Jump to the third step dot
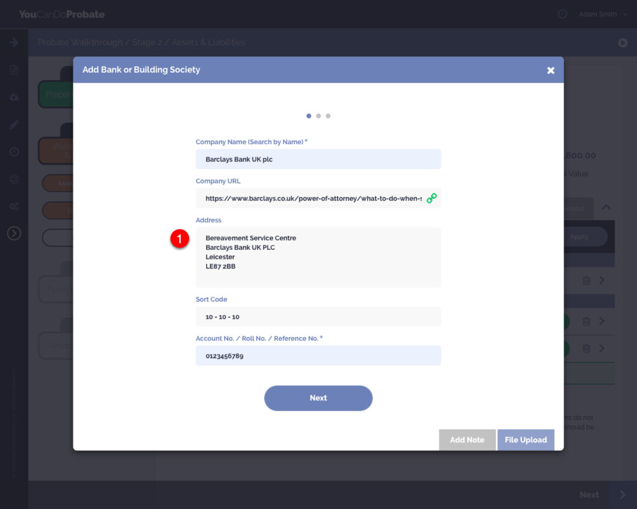Image resolution: width=637 pixels, height=509 pixels. (328, 116)
